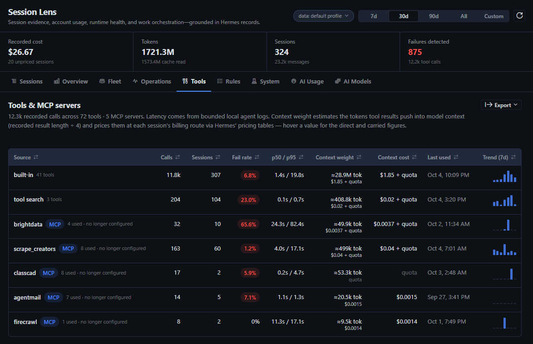This screenshot has width=533, height=344.
Task: Sort by Context cost arrows icon
Action: pyautogui.click(x=414, y=157)
